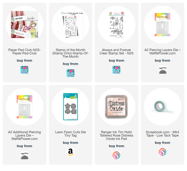This screenshot has height=171, width=187.
Task: Open the Waffle Flower icon under A2 Additional Piercing Layers
Action: click(24, 155)
